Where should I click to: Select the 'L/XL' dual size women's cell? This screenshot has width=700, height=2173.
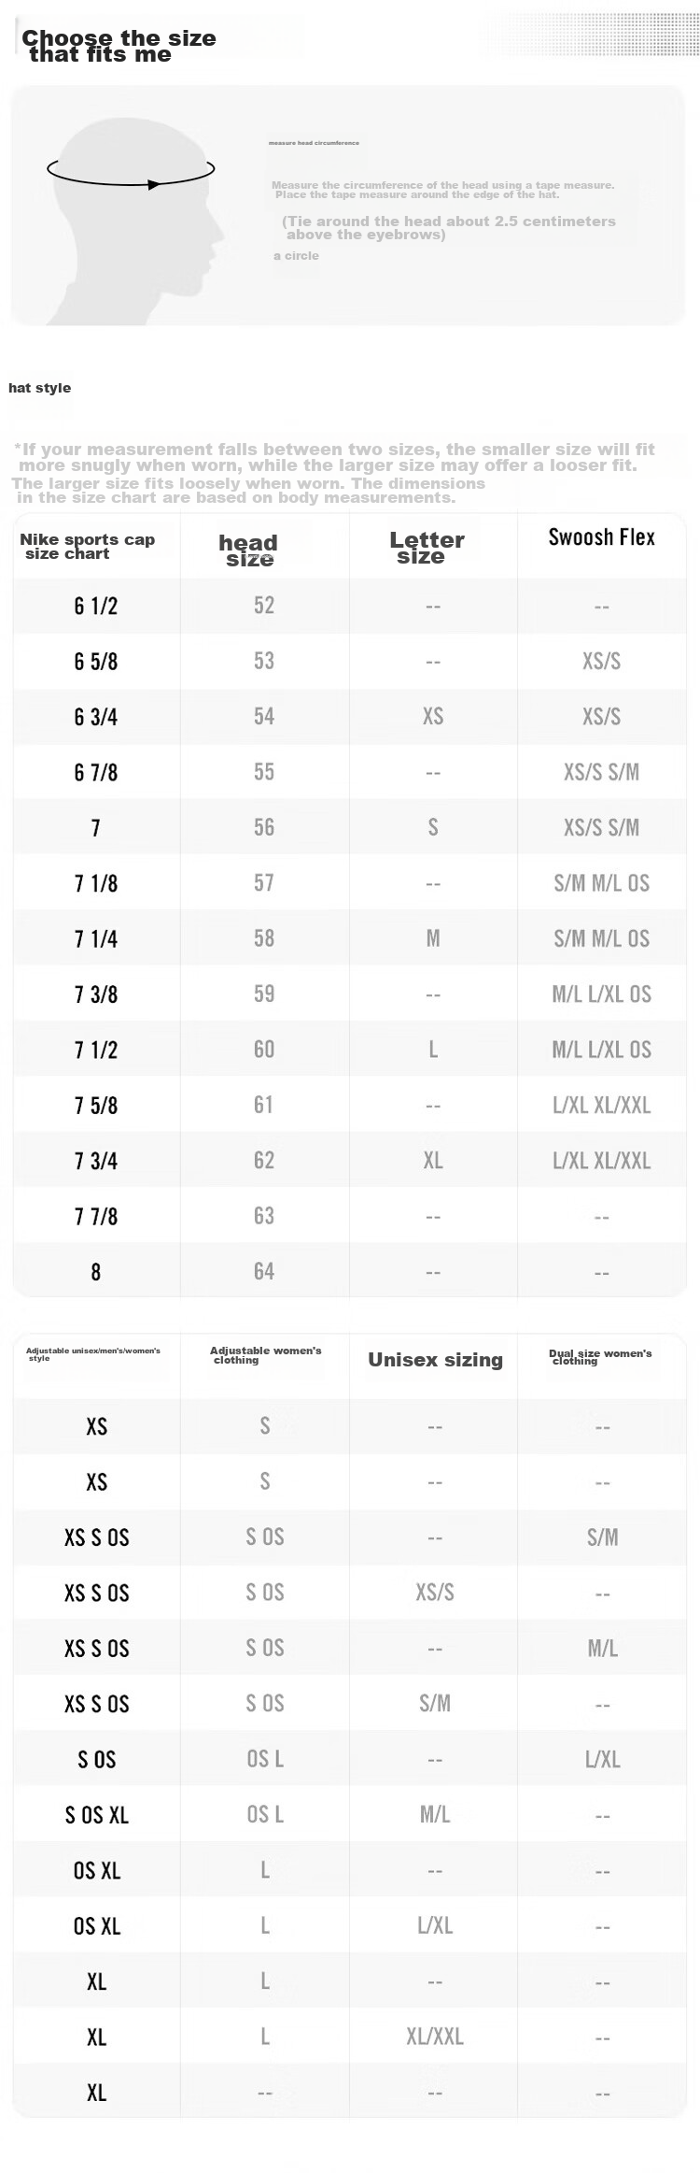click(602, 1759)
